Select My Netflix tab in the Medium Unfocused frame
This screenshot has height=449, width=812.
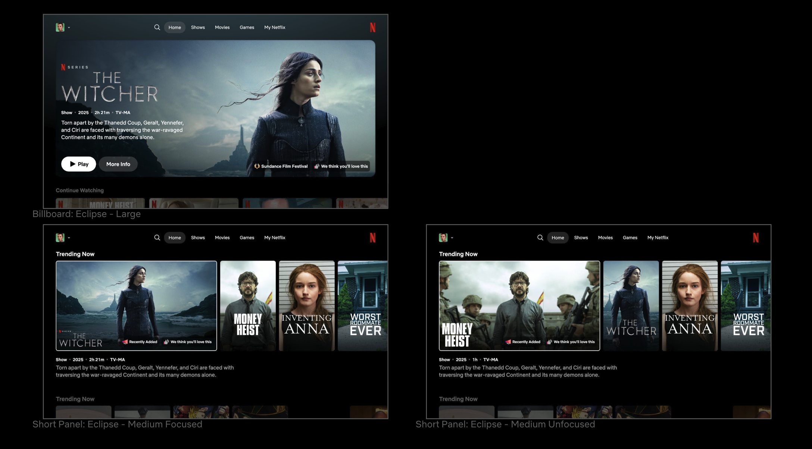658,238
